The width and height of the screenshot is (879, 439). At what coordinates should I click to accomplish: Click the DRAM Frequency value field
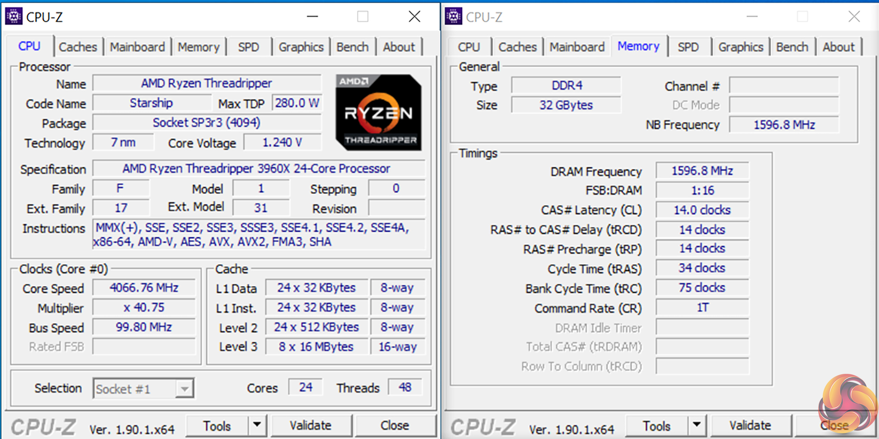(702, 171)
